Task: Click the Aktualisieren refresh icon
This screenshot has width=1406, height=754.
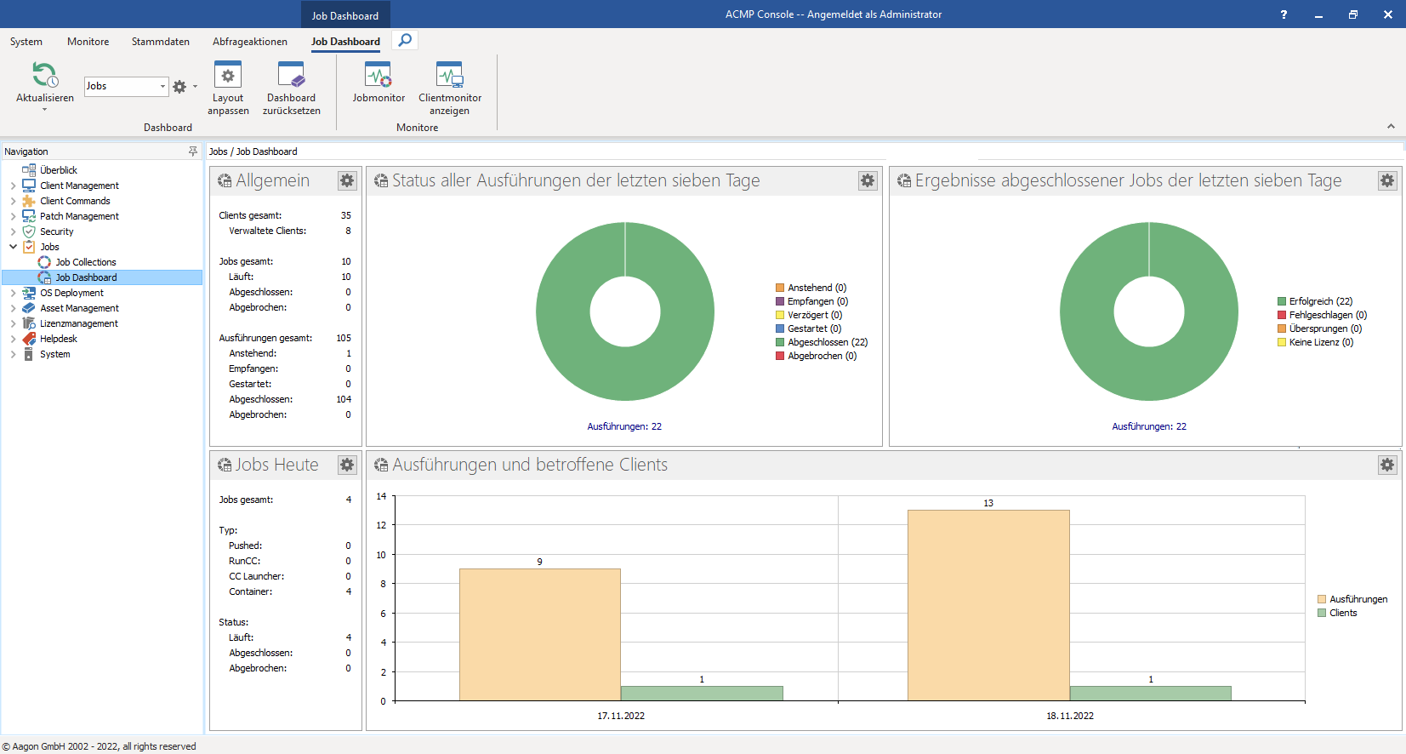Action: pos(44,76)
